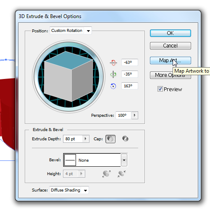Open the Surface shading dropdown

coord(69,190)
